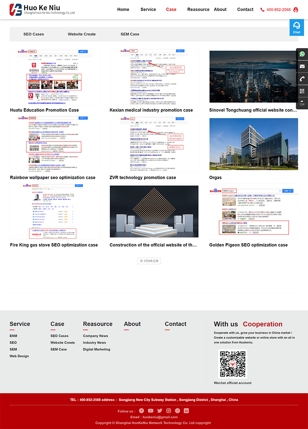This screenshot has width=308, height=429.
Task: Open the Huatu Education case thumbnail
Action: click(54, 77)
